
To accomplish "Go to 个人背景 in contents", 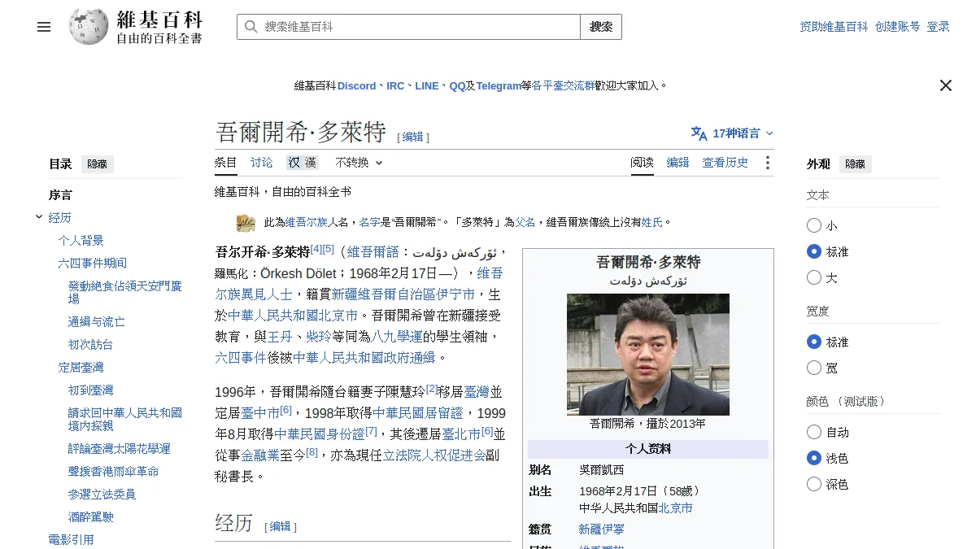I will (x=81, y=241).
